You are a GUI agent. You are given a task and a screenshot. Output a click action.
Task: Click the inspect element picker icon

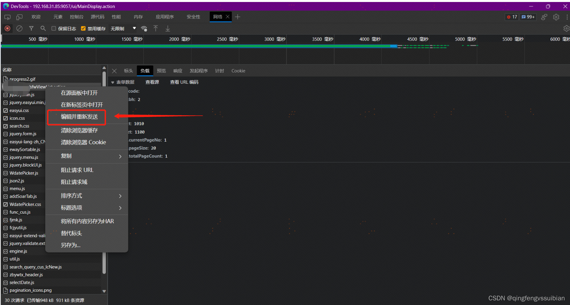7,17
